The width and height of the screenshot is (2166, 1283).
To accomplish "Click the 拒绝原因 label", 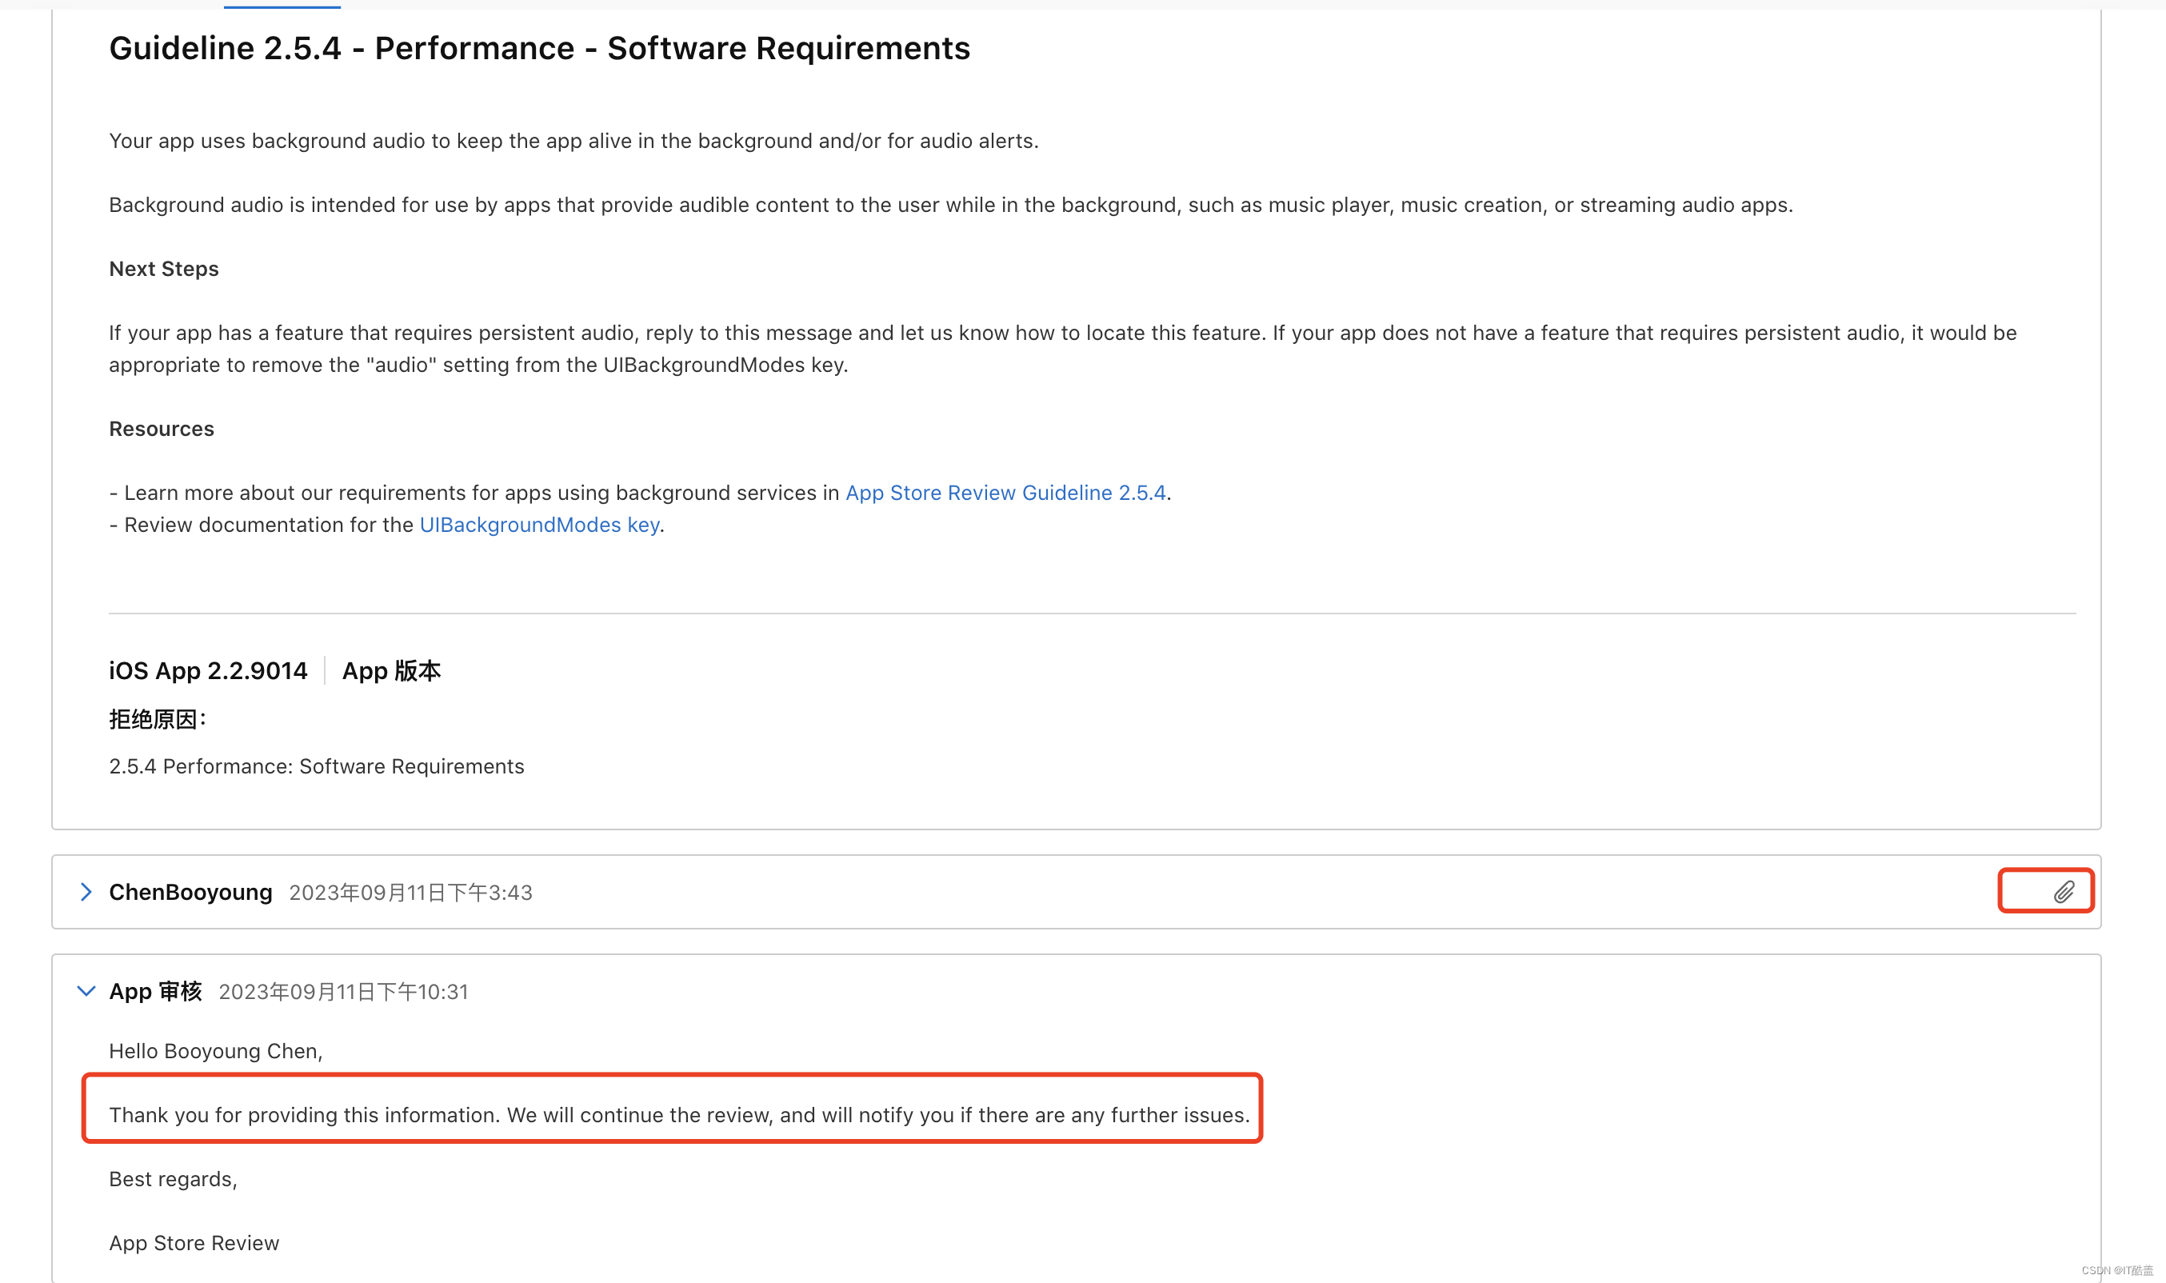I will click(158, 719).
